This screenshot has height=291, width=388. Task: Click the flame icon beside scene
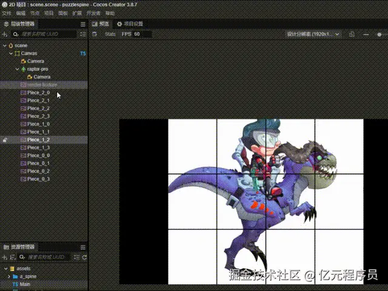pos(11,45)
